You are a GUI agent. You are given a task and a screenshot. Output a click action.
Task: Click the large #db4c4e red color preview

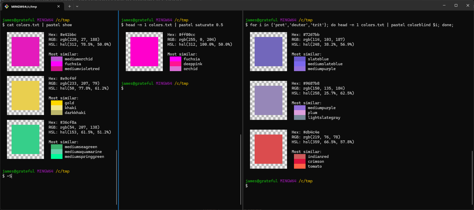tap(269, 149)
